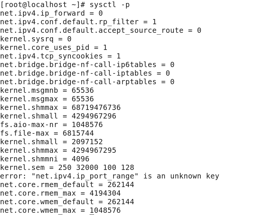Image resolution: width=256 pixels, height=215 pixels.
Task: Click the kernel.shmall = 2097152 line
Action: point(51,142)
